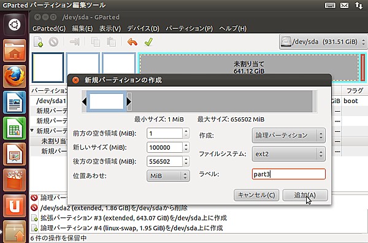Close the new partition dialog

[75, 80]
